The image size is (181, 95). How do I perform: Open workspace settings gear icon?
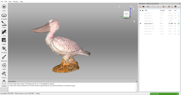coord(176,6)
